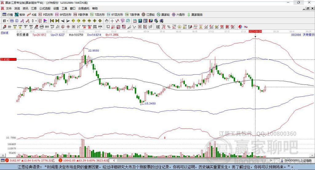
Task: Click the red-blue yin-yang icon
Action: 240,27
